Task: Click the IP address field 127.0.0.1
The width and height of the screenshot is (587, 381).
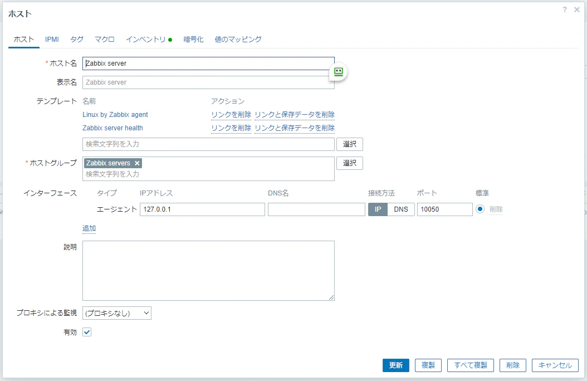Action: tap(202, 209)
